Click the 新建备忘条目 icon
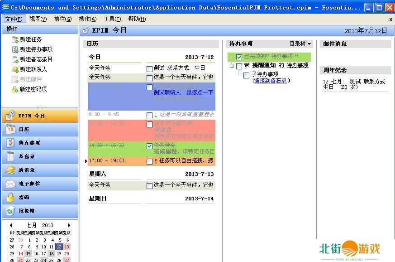395x262 pixels. [x=15, y=59]
